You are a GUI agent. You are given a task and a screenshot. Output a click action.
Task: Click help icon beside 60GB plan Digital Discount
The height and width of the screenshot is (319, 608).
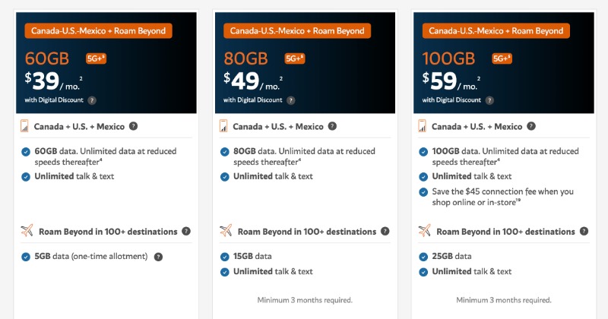point(92,100)
